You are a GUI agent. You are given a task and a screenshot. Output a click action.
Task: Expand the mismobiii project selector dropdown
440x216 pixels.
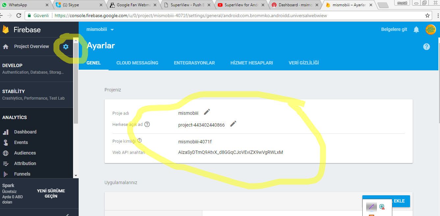tap(112, 30)
